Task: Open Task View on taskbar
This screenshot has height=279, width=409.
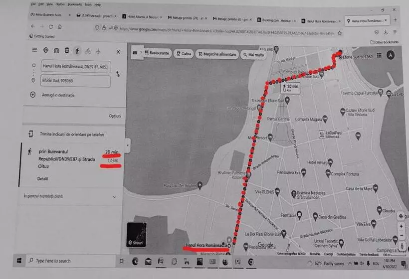Action: click(122, 261)
